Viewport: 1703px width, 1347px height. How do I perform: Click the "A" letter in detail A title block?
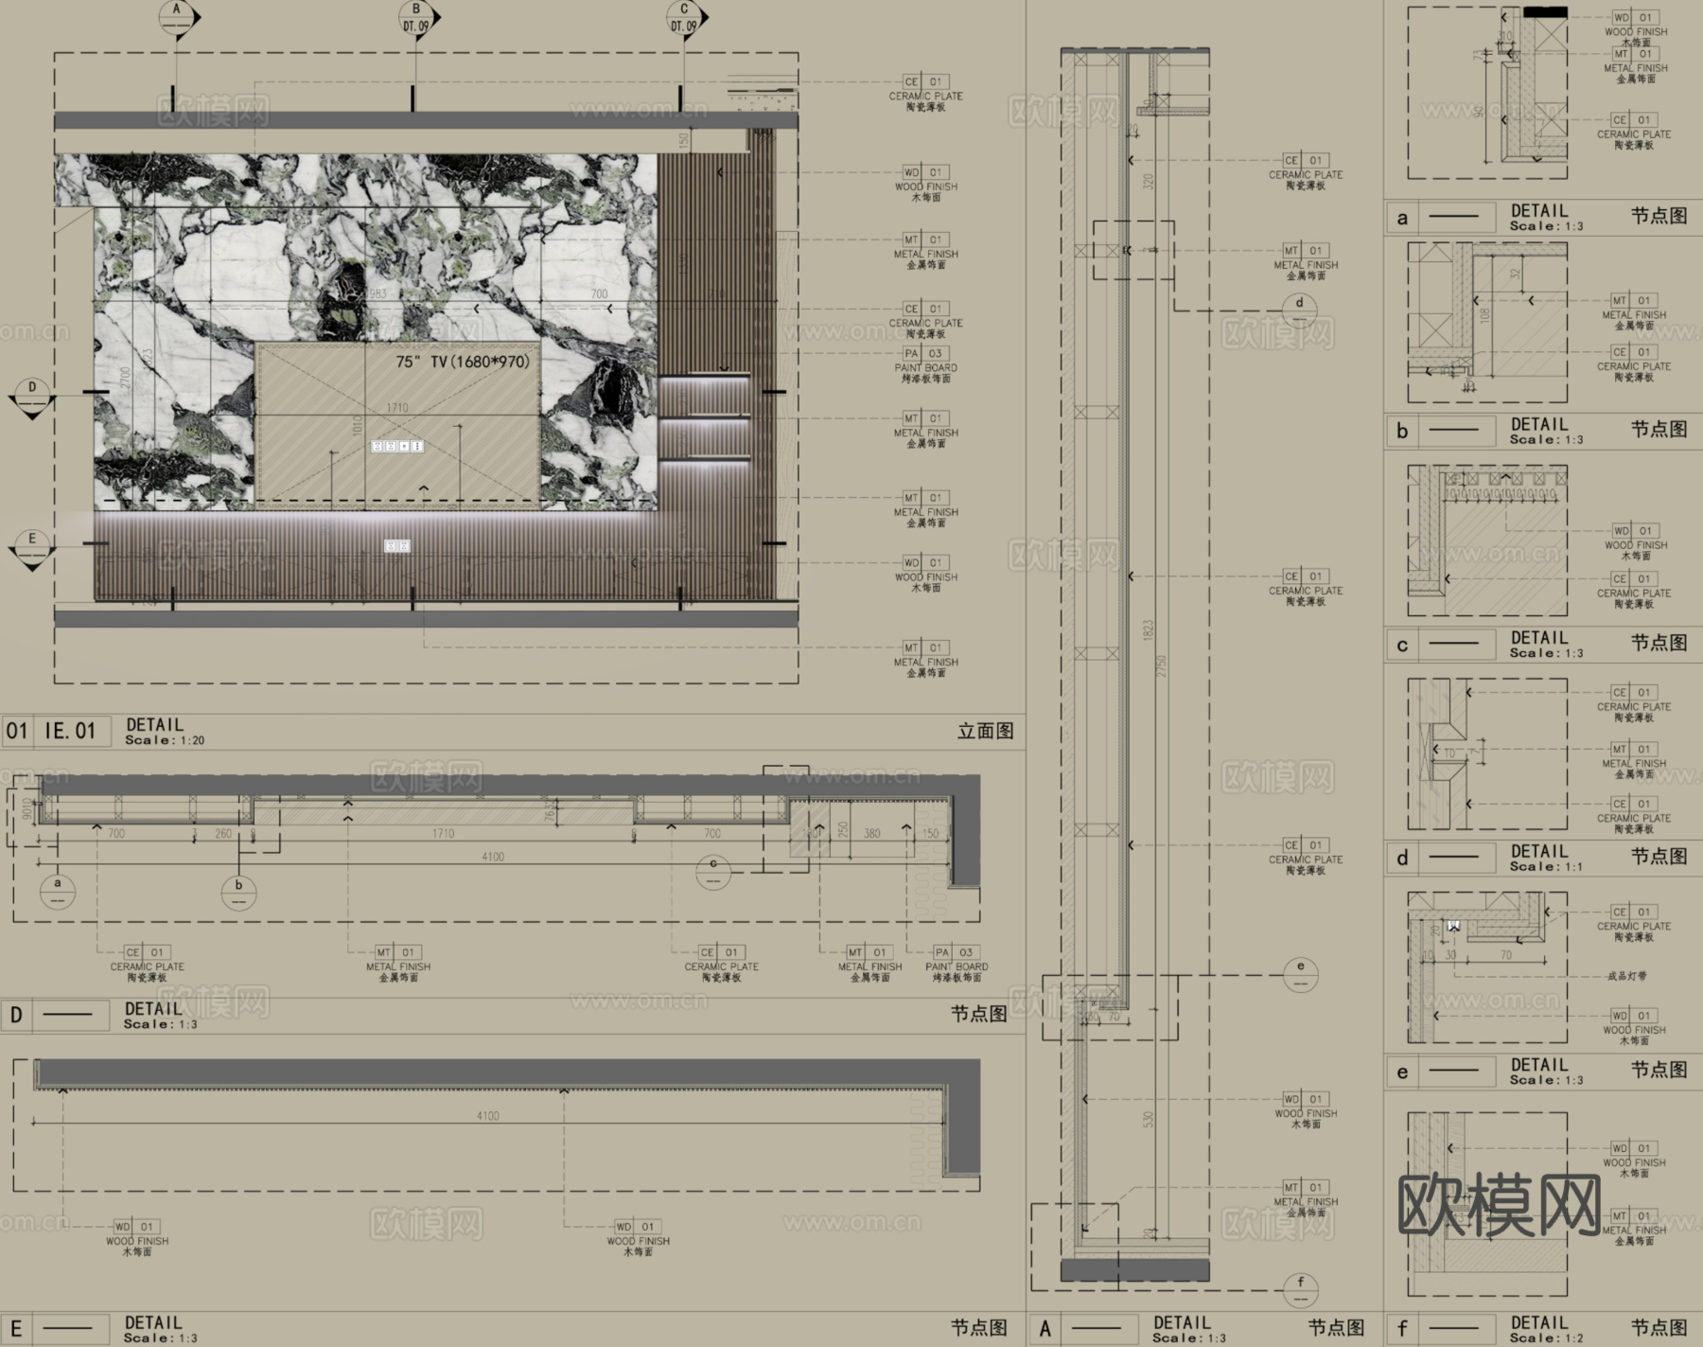click(1045, 1329)
